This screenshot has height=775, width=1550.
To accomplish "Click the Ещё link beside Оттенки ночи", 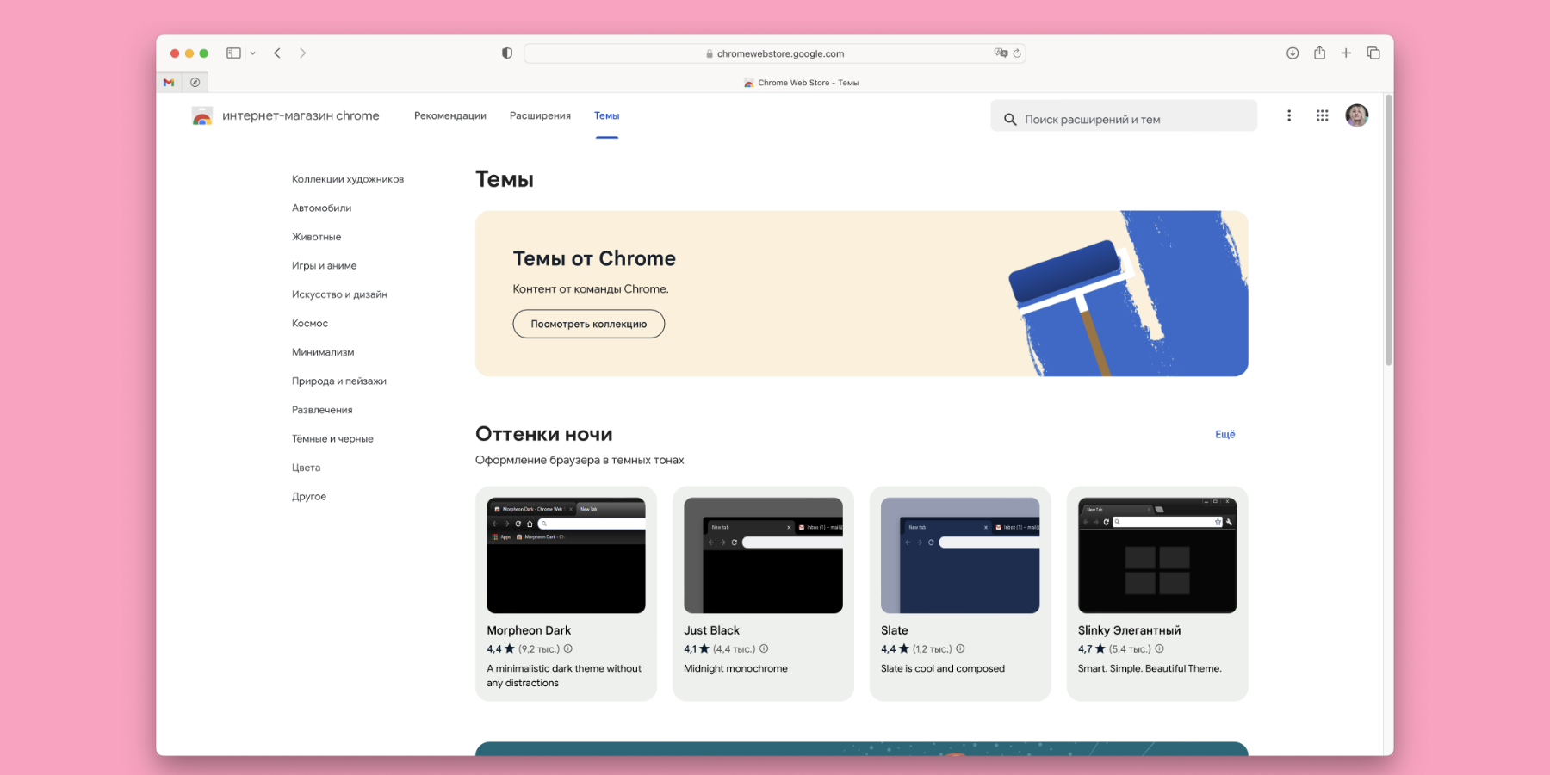I will tap(1224, 435).
